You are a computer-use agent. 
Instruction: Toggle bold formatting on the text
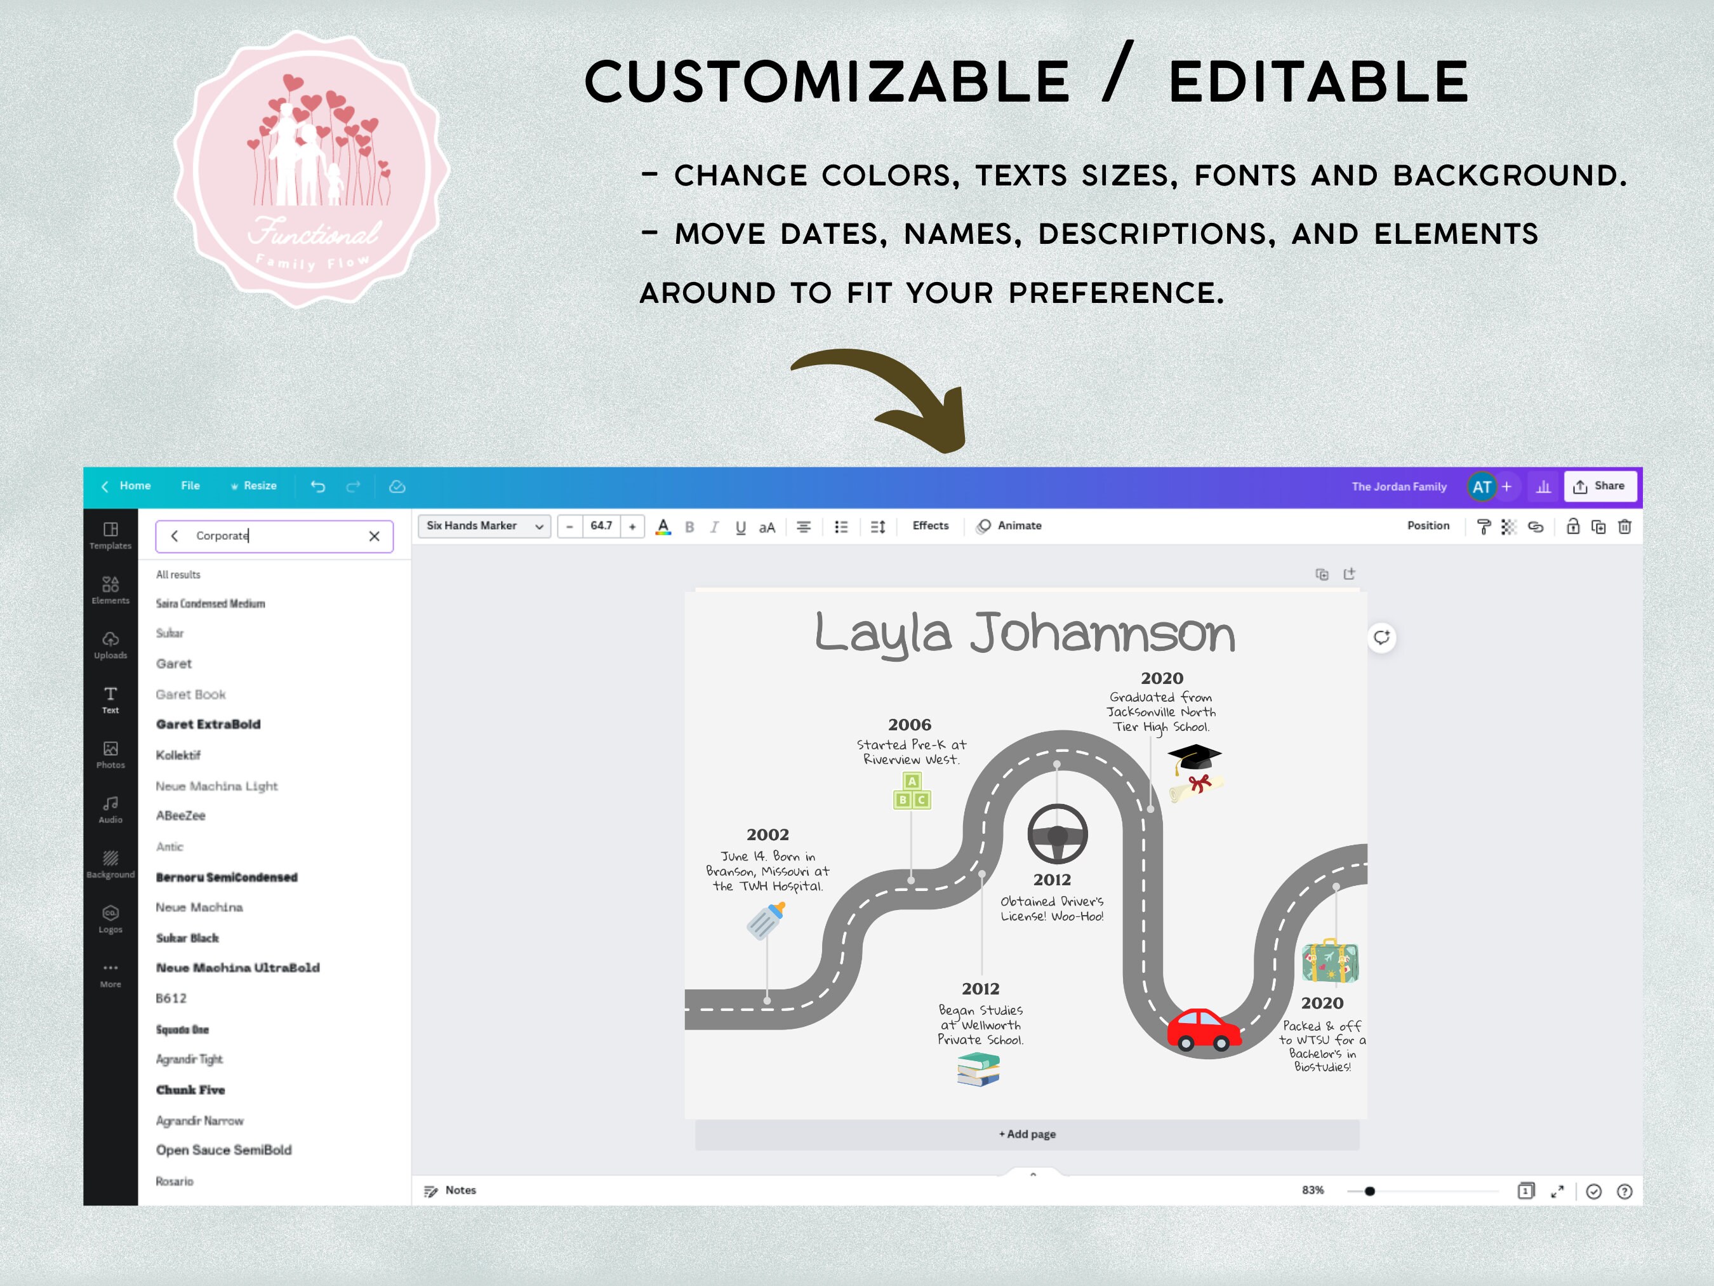click(689, 527)
